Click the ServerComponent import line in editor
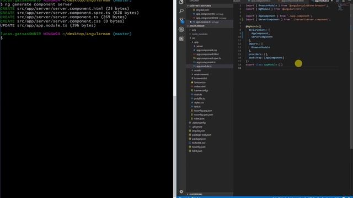The height and width of the screenshot is (198, 353). [x=288, y=20]
